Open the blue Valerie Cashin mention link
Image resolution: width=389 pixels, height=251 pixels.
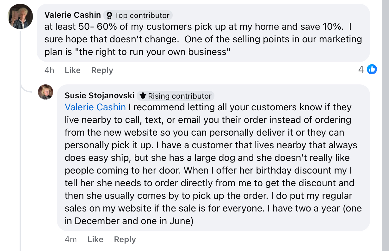[x=95, y=107]
